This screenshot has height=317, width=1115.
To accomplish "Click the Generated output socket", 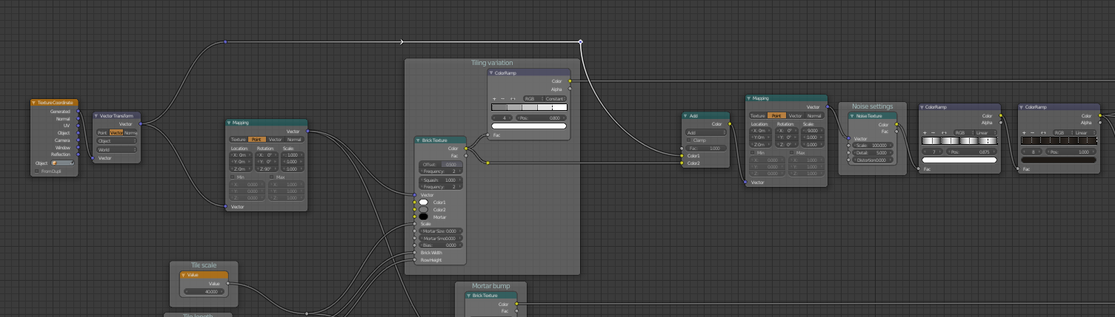I will [79, 112].
